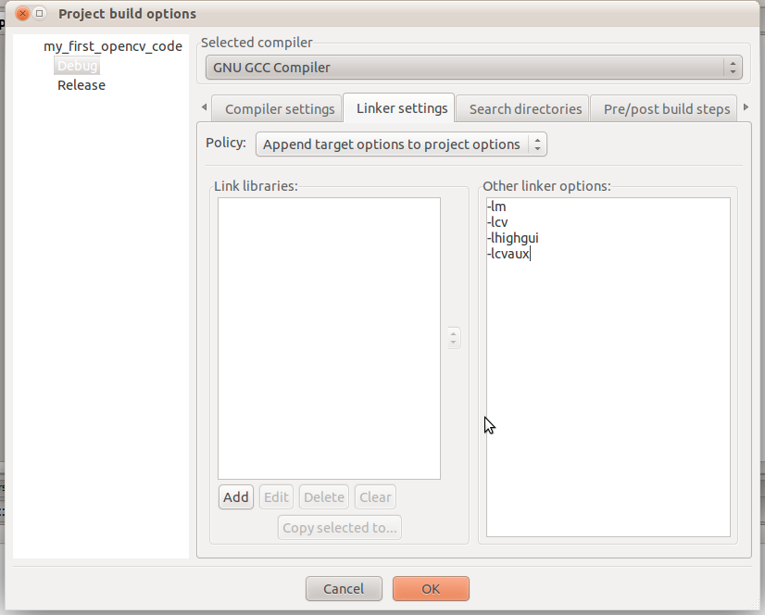Click inside the Other linker options field
This screenshot has height=615, width=765.
tap(607, 366)
